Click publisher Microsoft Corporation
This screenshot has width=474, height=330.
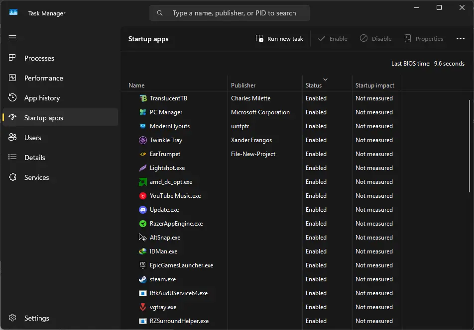(x=260, y=112)
